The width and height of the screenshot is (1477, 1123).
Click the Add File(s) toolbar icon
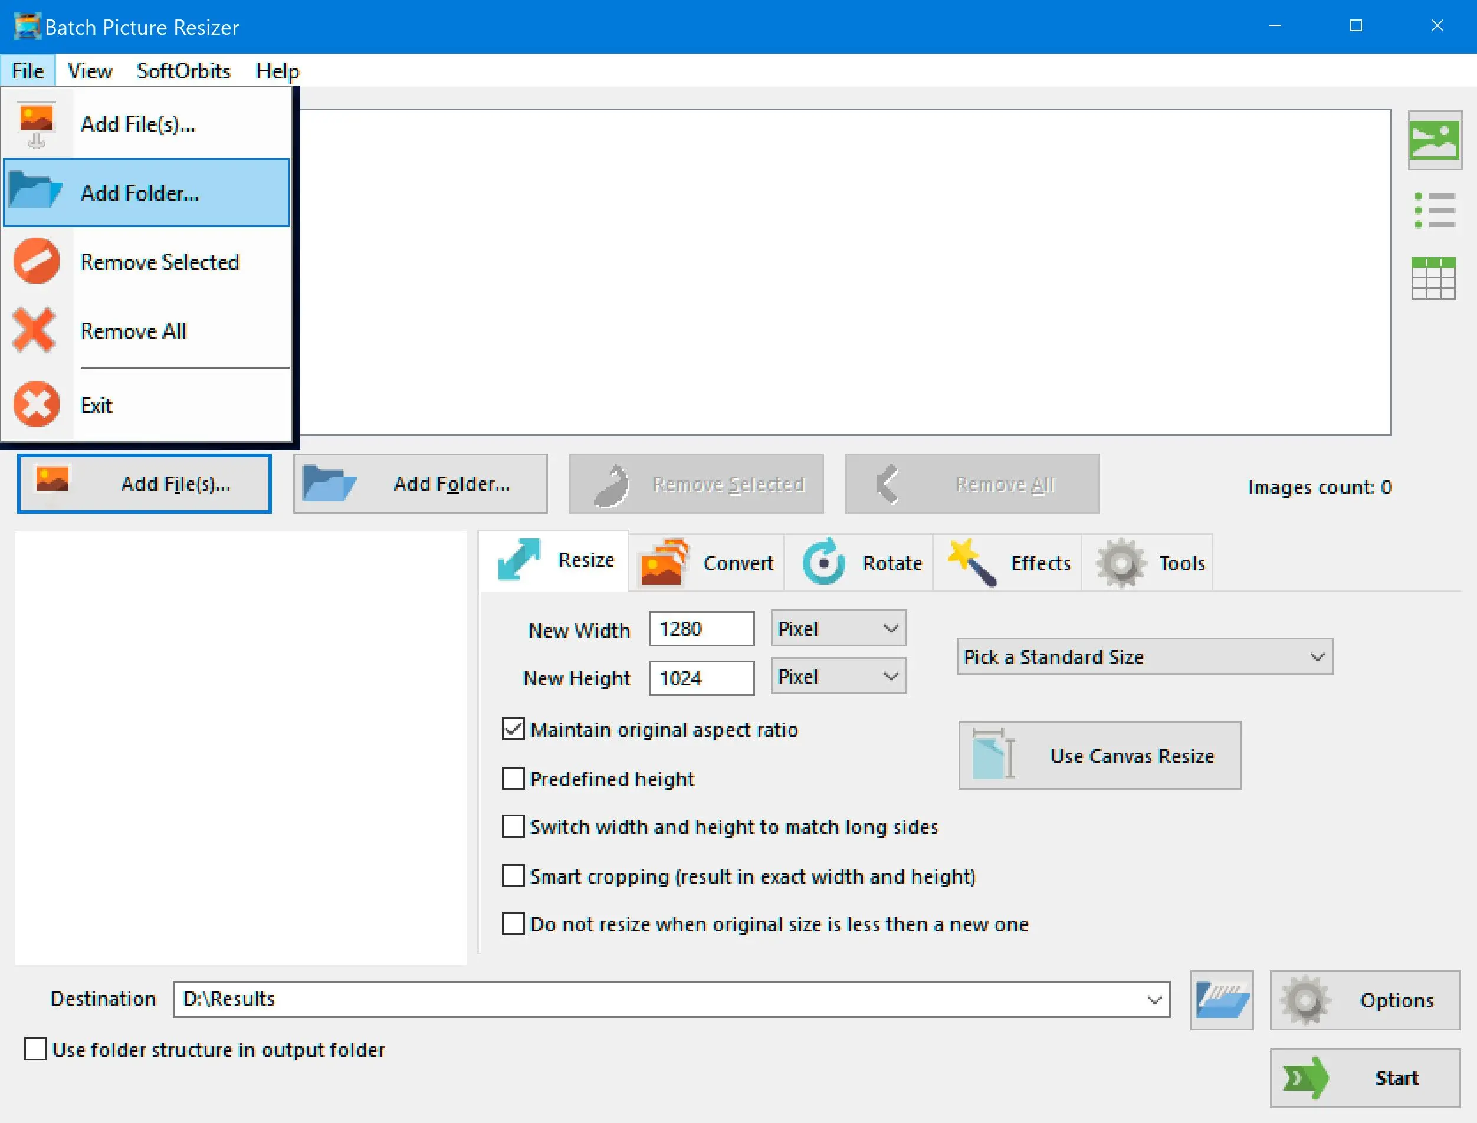click(146, 484)
